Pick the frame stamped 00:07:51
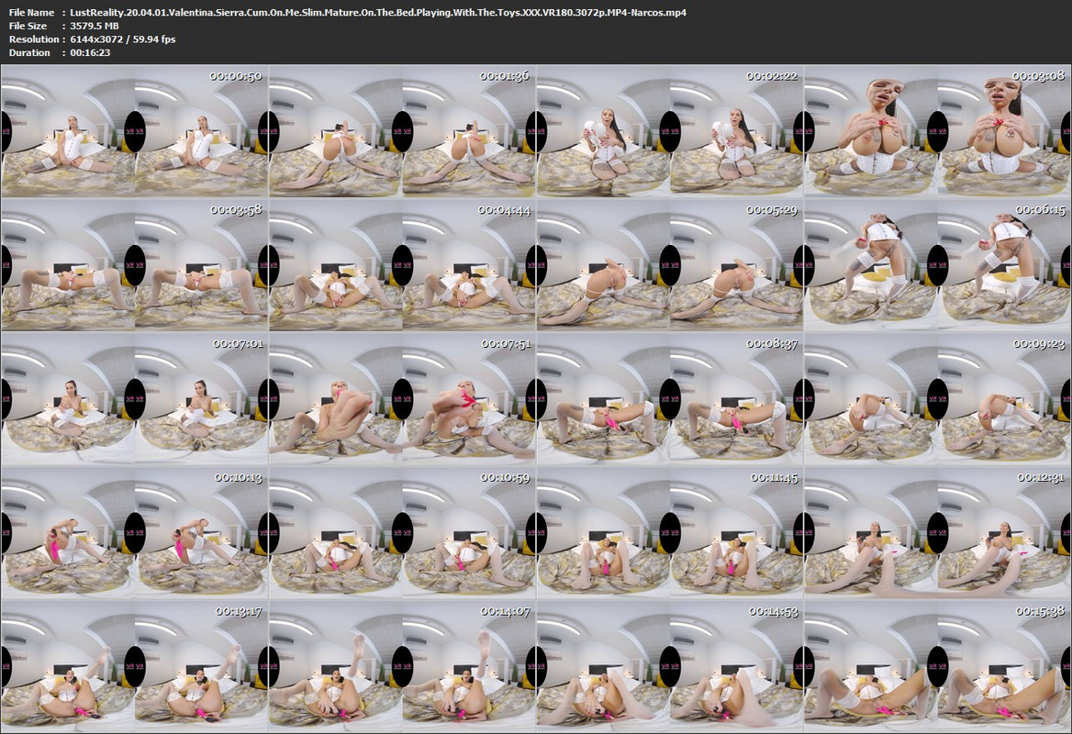This screenshot has width=1072, height=734. [402, 399]
